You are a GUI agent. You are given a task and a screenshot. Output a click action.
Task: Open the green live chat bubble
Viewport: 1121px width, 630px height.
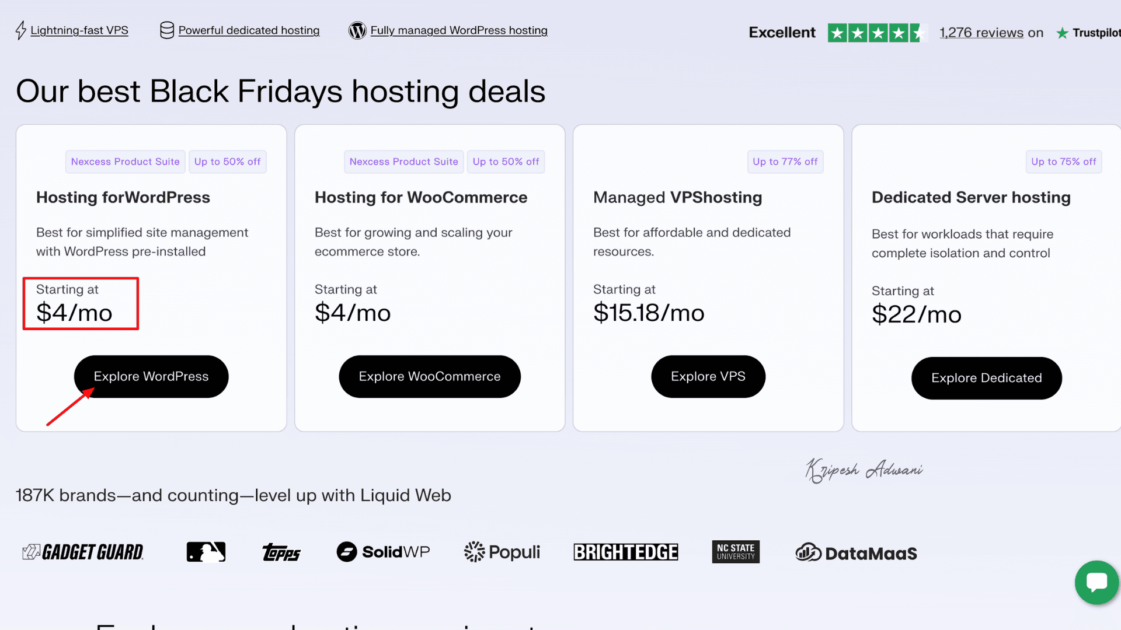click(1096, 582)
